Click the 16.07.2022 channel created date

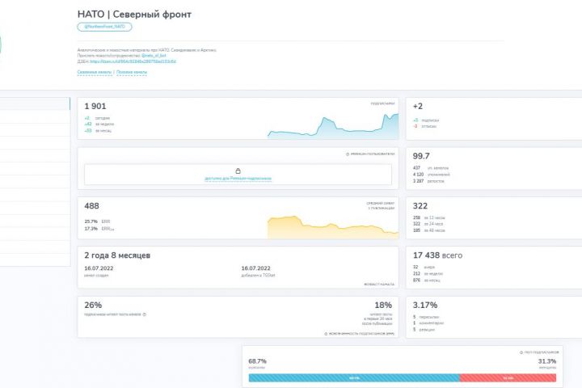99,268
